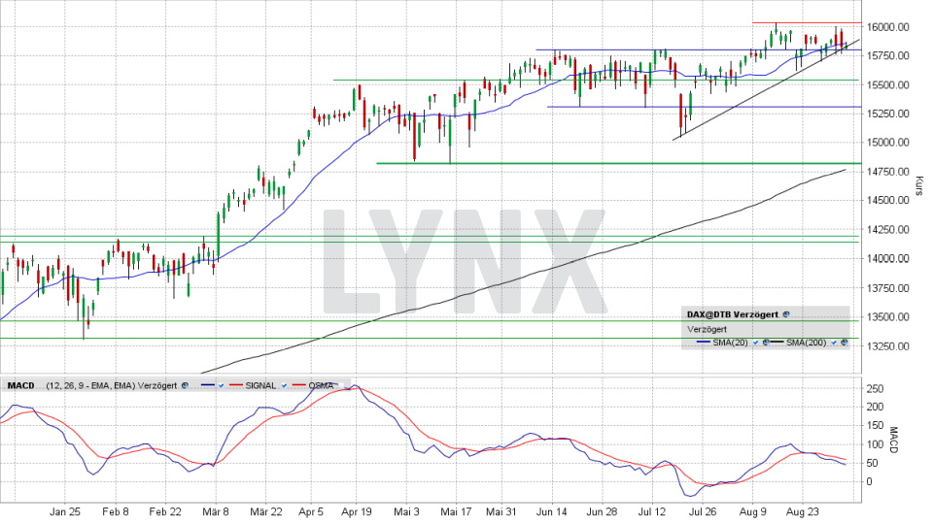Click the Mär 22 date label

pyautogui.click(x=266, y=512)
